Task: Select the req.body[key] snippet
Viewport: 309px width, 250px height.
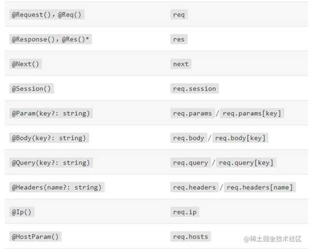Action: (x=240, y=138)
